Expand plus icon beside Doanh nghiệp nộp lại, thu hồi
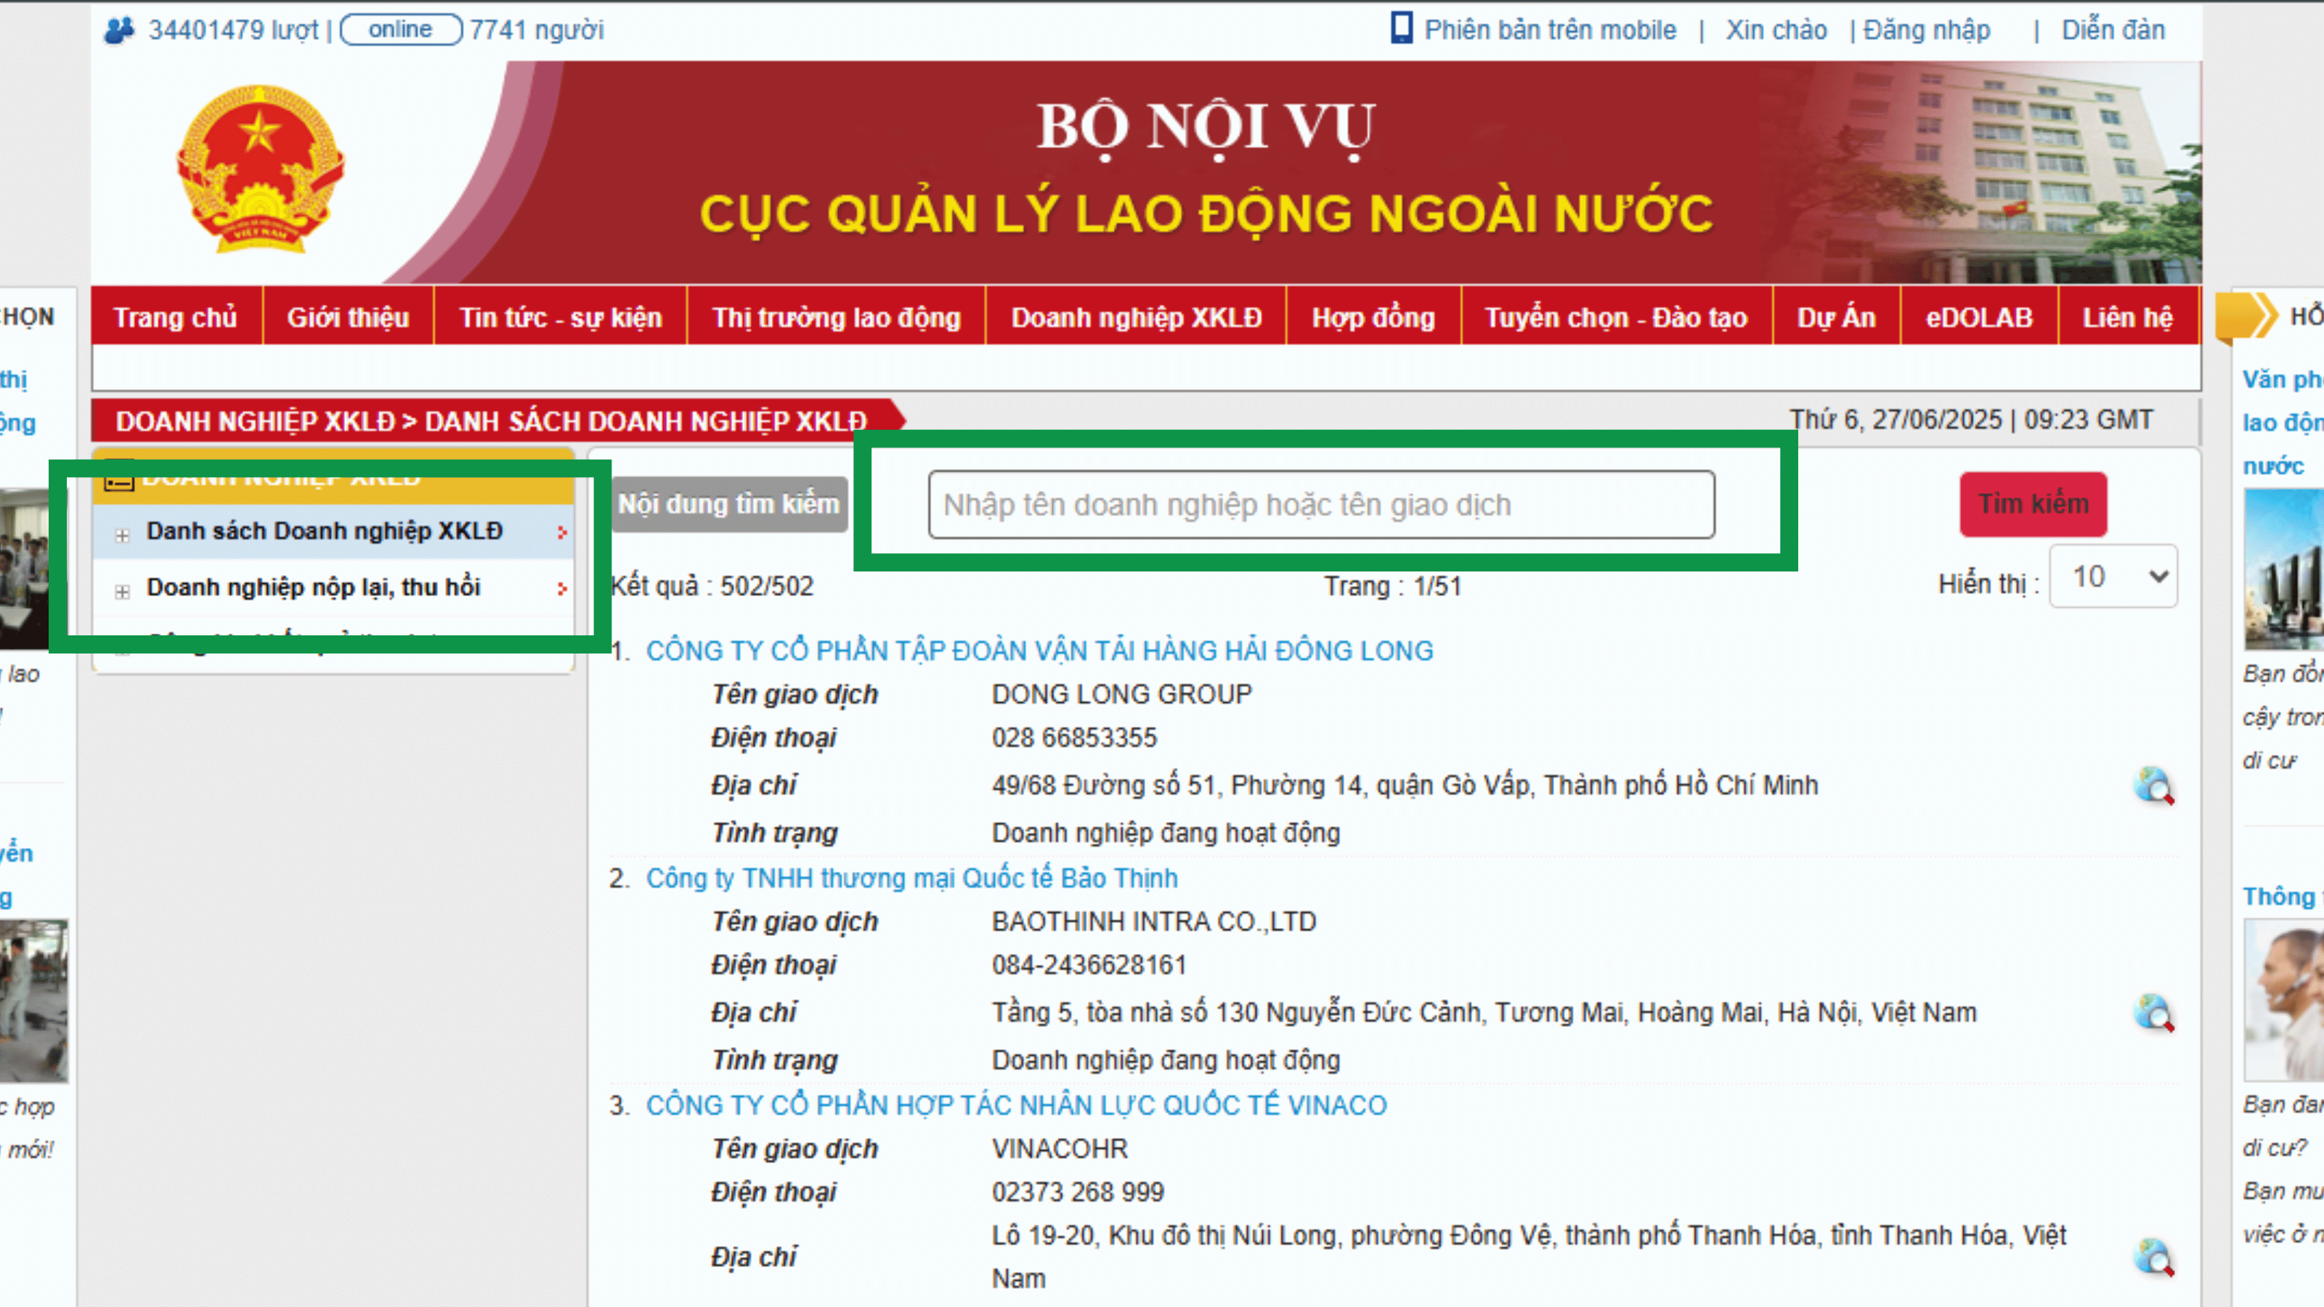Viewport: 2324px width, 1307px height. click(x=123, y=592)
